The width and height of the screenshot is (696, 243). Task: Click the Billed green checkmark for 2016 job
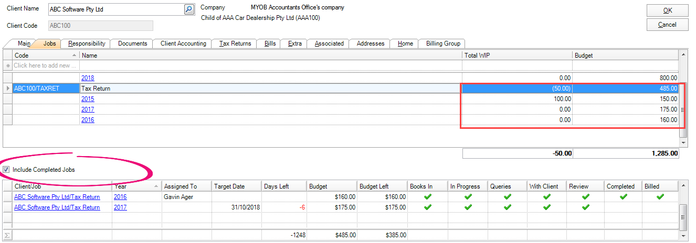pyautogui.click(x=660, y=197)
